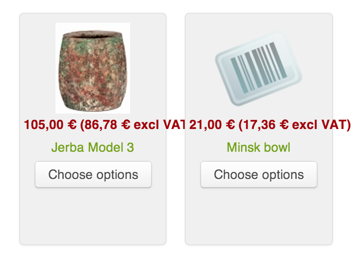Click empty area below Minsk's Choose options button

tap(259, 216)
